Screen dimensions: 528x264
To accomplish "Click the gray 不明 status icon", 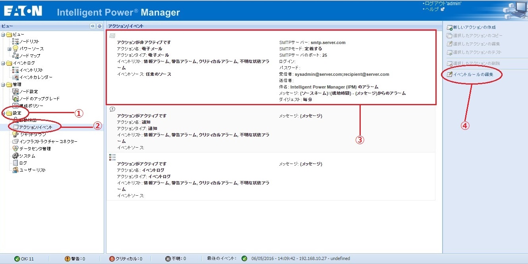I will tap(168, 259).
